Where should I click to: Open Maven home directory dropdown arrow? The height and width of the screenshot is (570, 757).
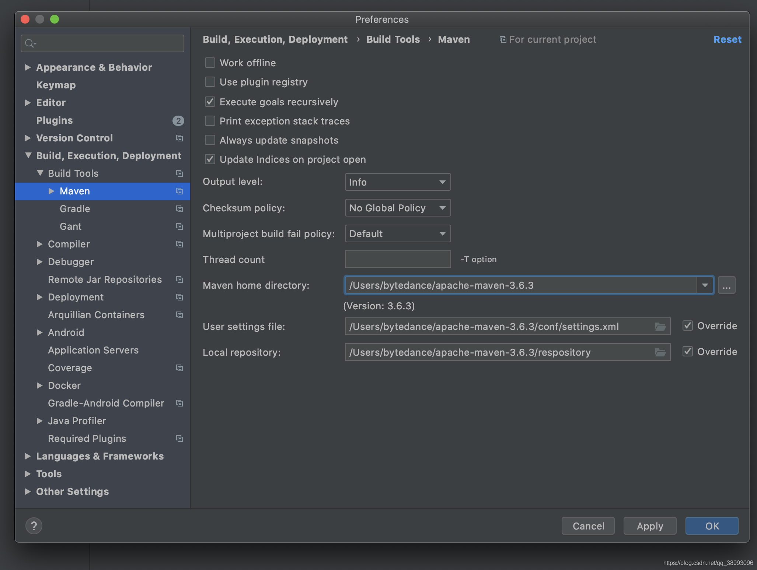coord(705,285)
